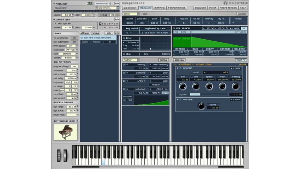Image resolution: width=300 pixels, height=169 pixels.
Task: Toggle vol. automation off button
Action: pyautogui.click(x=74, y=38)
